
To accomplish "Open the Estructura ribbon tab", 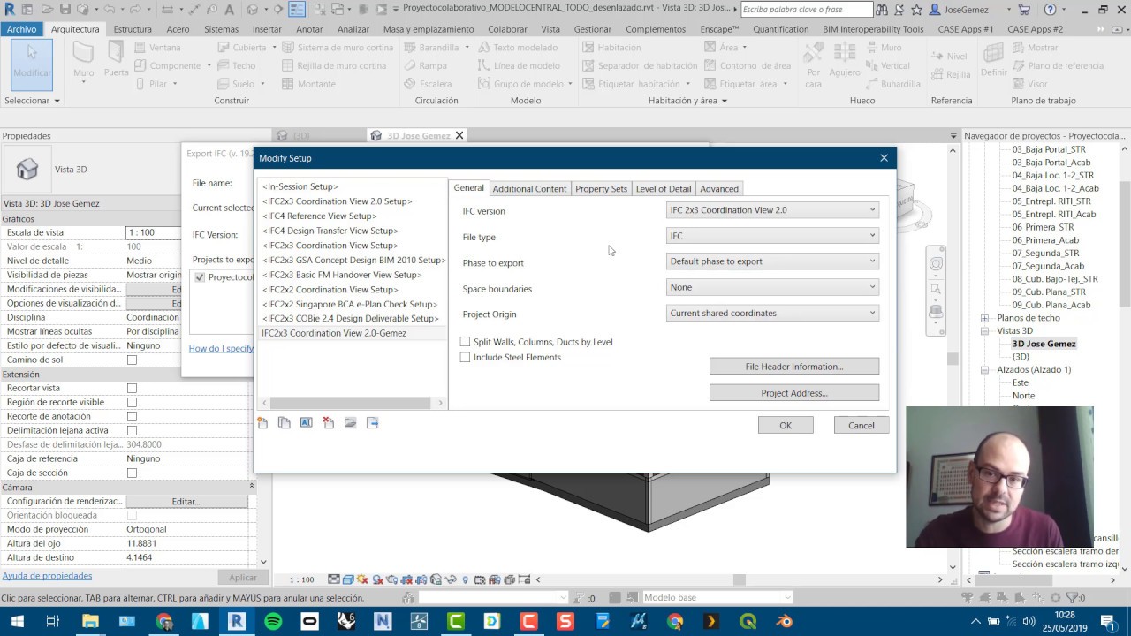I will click(x=133, y=29).
